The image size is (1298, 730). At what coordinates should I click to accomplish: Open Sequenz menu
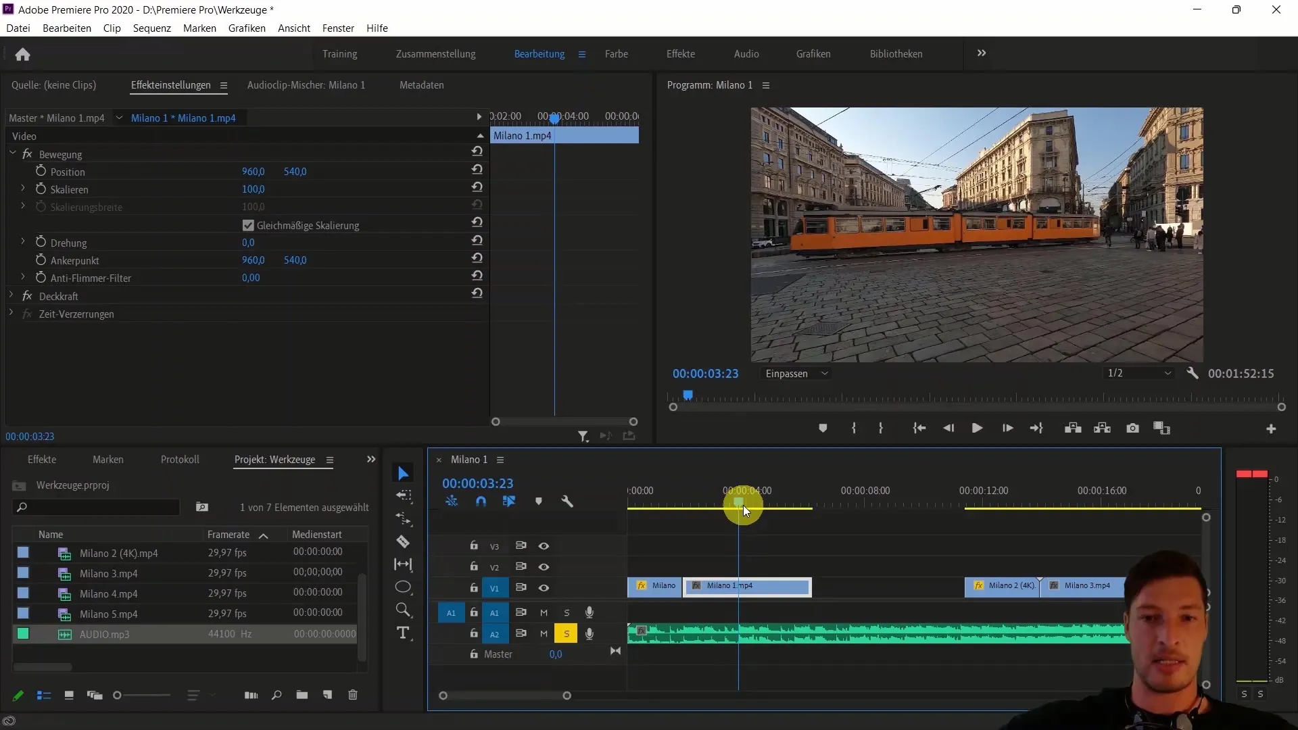point(151,28)
